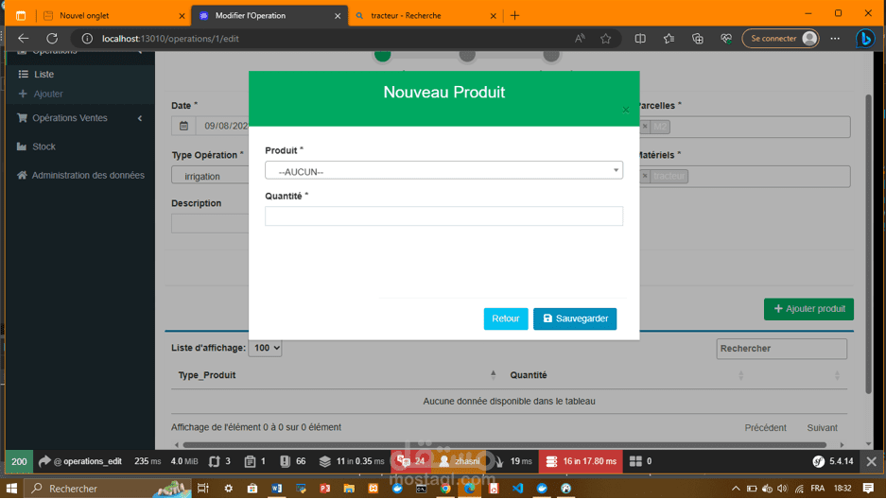The width and height of the screenshot is (886, 499).
Task: Open the zhasni user security panel
Action: click(460, 461)
